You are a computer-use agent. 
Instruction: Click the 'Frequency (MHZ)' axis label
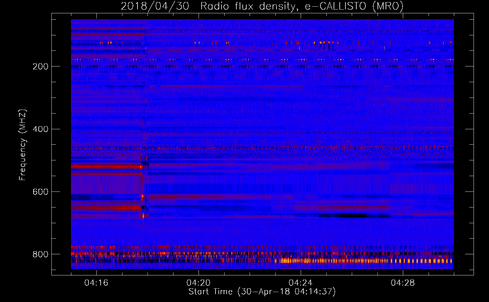tap(23, 145)
